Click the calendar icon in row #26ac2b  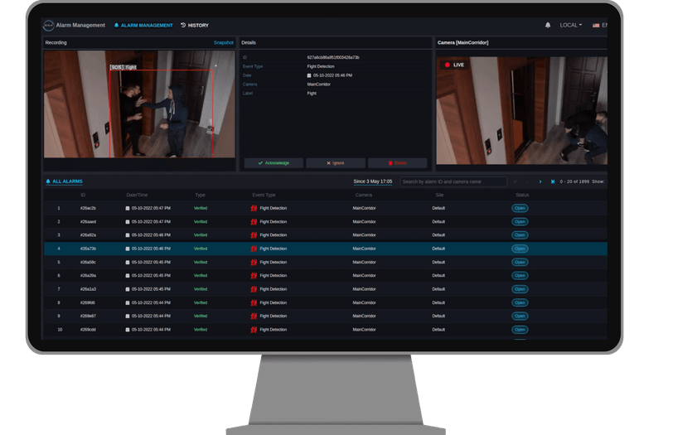pyautogui.click(x=128, y=208)
